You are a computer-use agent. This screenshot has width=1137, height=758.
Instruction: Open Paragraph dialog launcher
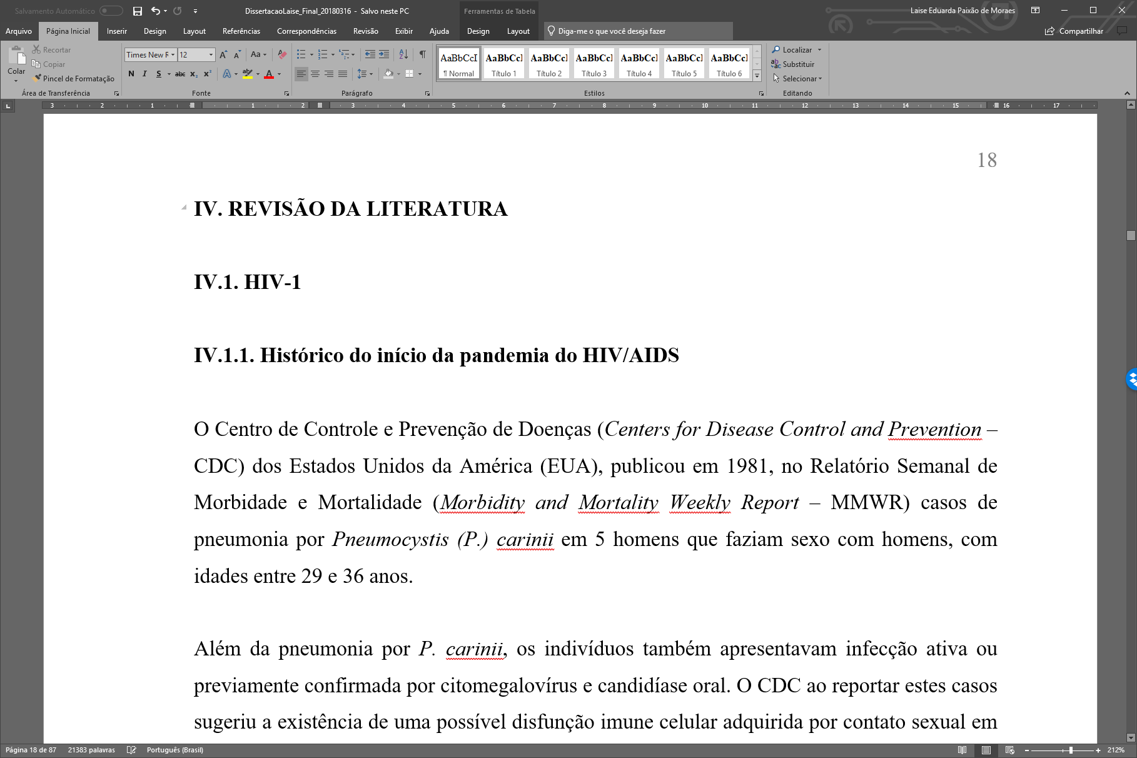(x=427, y=93)
